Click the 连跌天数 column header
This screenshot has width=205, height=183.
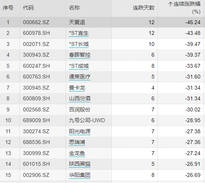coord(144,8)
